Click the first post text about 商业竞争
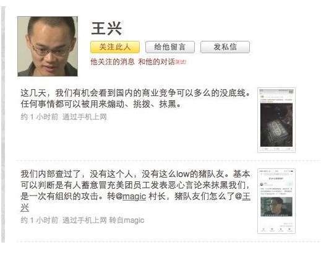This screenshot has height=255, width=321. [135, 98]
